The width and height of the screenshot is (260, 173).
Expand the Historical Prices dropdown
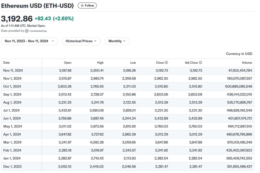[81, 41]
